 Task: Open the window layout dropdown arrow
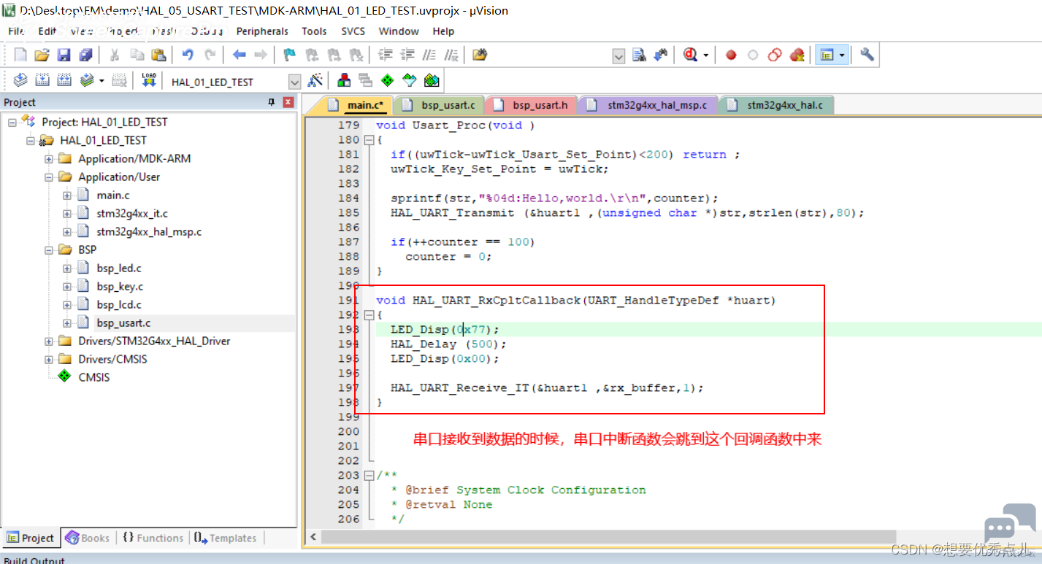[x=842, y=55]
